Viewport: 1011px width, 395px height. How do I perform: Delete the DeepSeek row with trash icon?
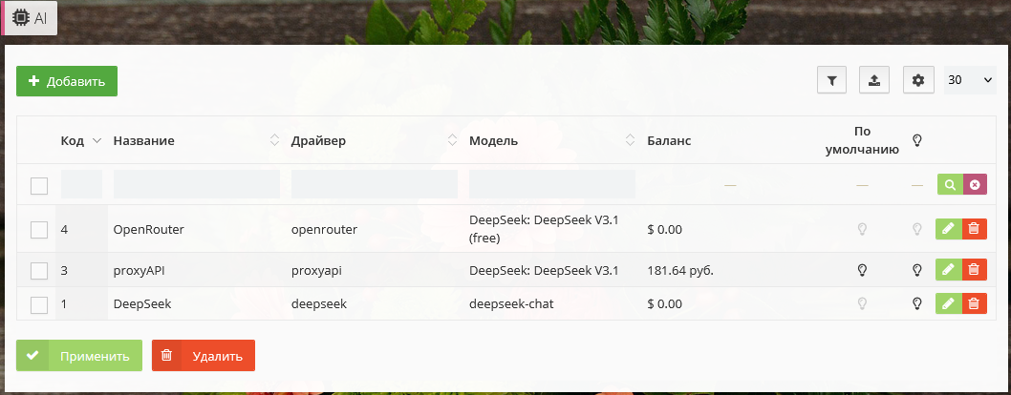[975, 303]
